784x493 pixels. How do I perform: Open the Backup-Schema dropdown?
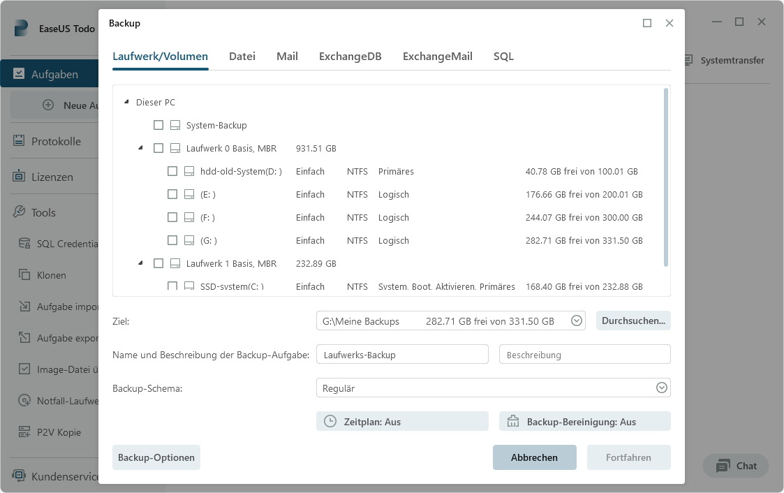pos(662,388)
